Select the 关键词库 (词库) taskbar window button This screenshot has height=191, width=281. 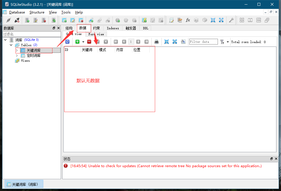pyautogui.click(x=24, y=184)
